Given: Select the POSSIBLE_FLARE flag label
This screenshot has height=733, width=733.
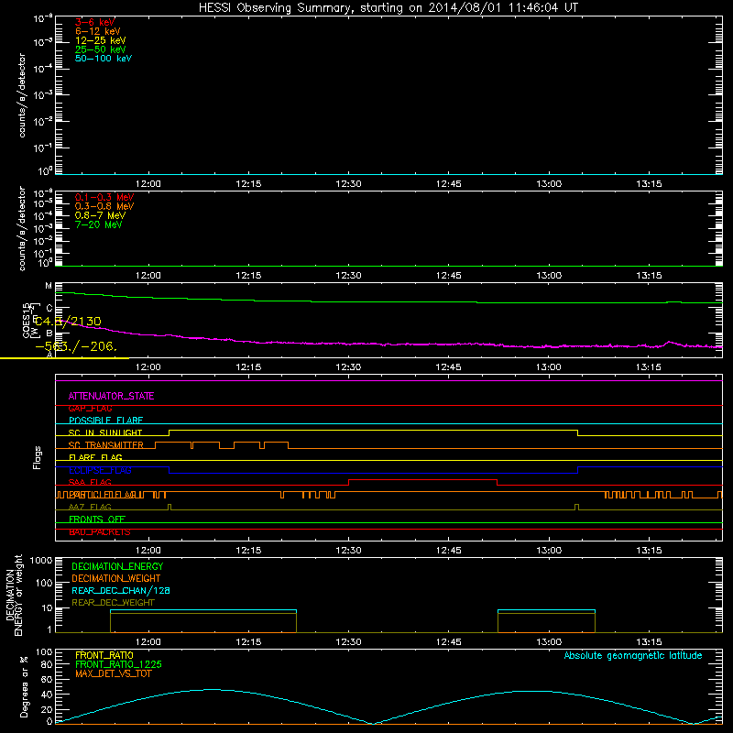Looking at the screenshot, I should (x=105, y=421).
